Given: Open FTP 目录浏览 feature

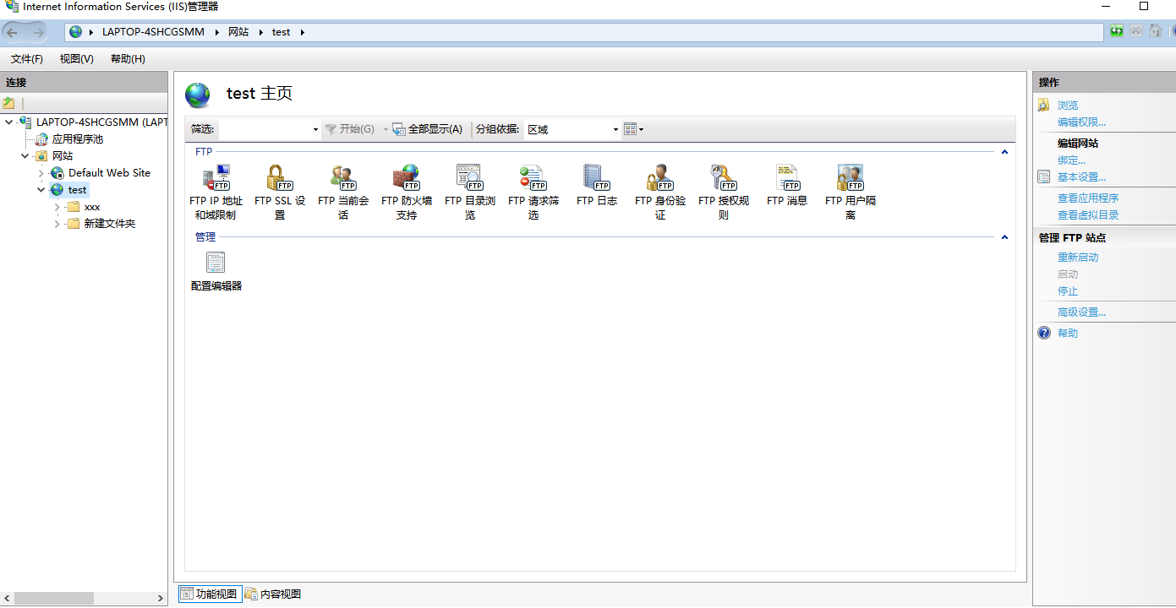Looking at the screenshot, I should pos(470,192).
